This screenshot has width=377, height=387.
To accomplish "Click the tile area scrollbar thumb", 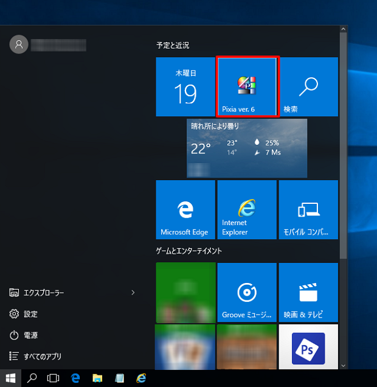I will click(343, 145).
